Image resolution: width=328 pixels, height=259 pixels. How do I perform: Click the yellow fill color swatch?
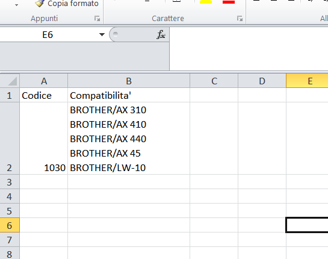pos(206,2)
